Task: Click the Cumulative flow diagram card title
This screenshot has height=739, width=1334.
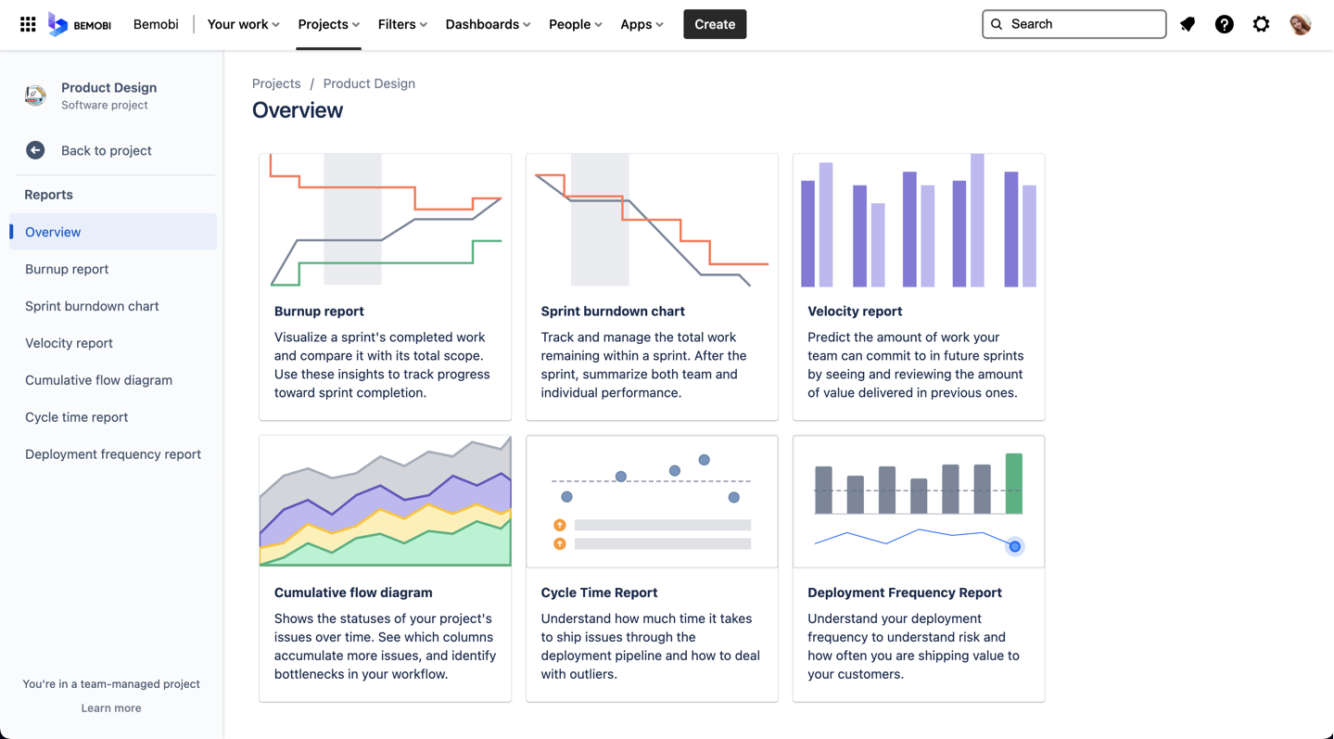Action: [x=353, y=592]
